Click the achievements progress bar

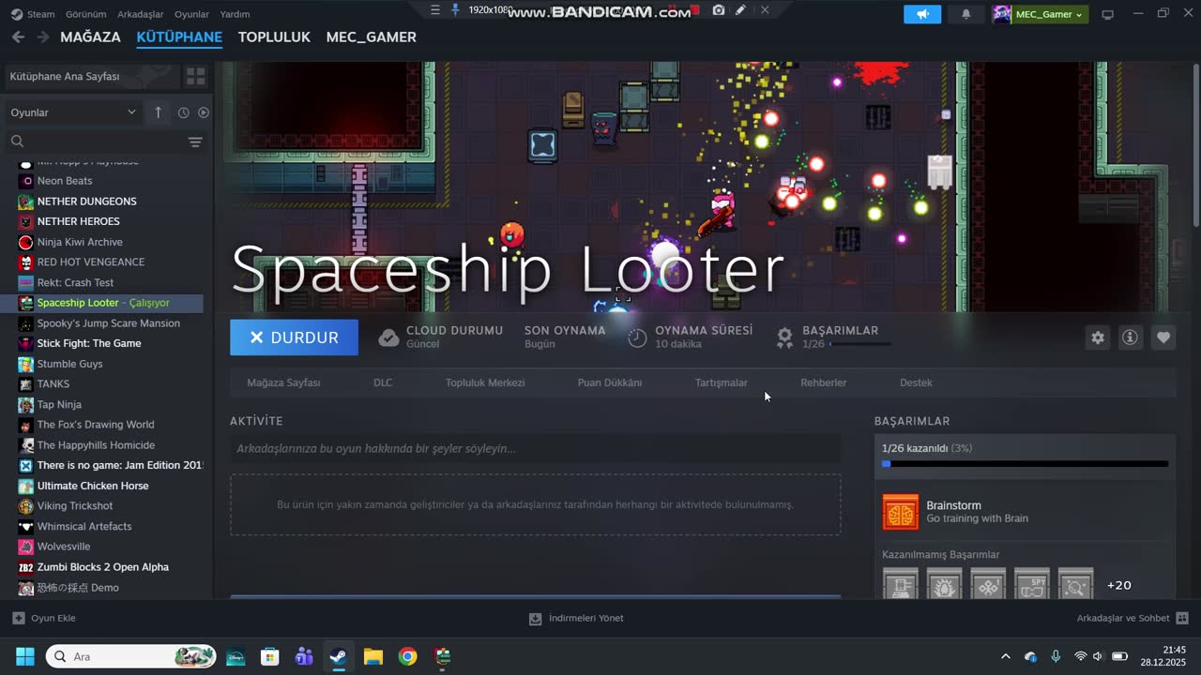point(1025,463)
